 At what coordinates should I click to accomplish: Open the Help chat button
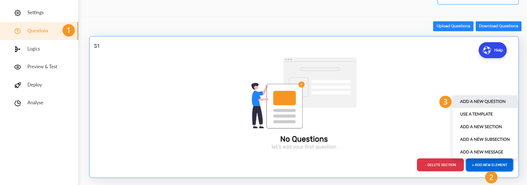pos(492,50)
